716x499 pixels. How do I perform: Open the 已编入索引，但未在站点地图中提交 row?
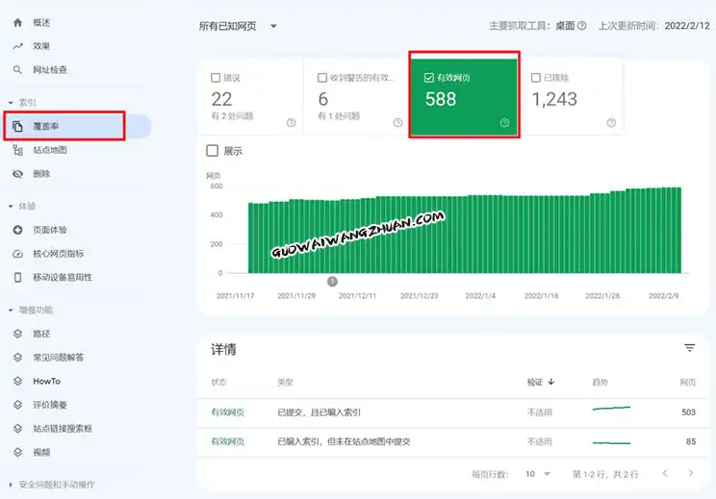pyautogui.click(x=452, y=441)
